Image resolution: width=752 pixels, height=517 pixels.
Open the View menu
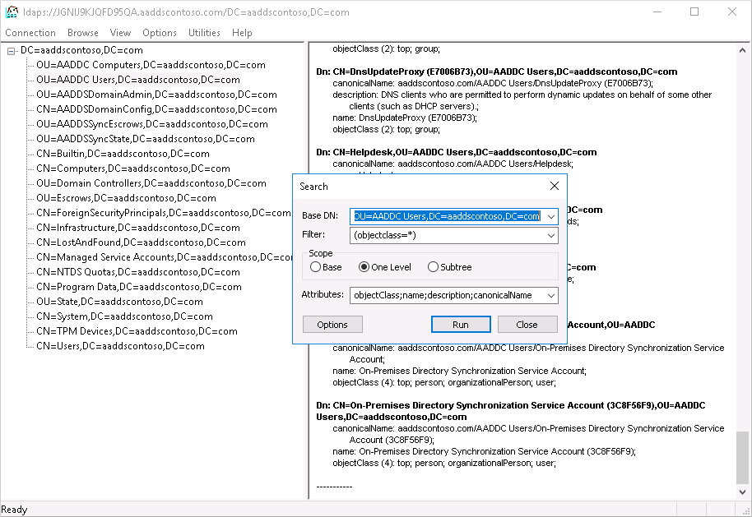pyautogui.click(x=120, y=33)
